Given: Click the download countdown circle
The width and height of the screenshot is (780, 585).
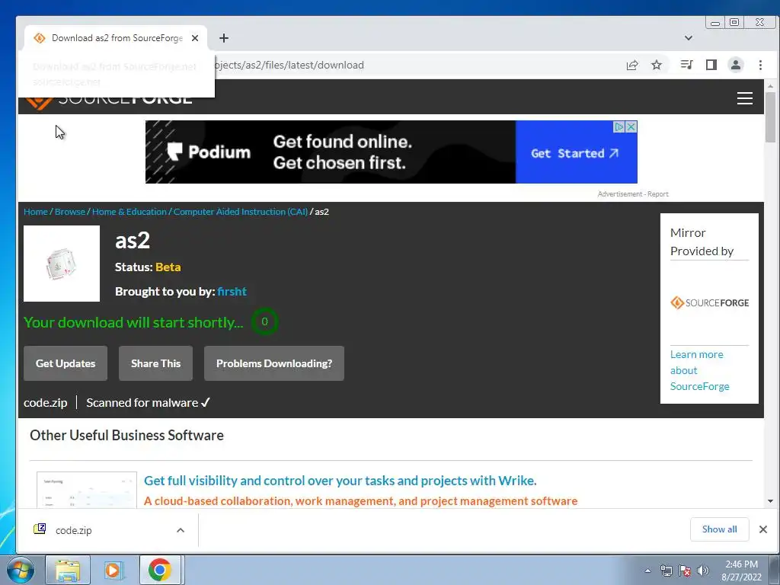Looking at the screenshot, I should tap(264, 322).
